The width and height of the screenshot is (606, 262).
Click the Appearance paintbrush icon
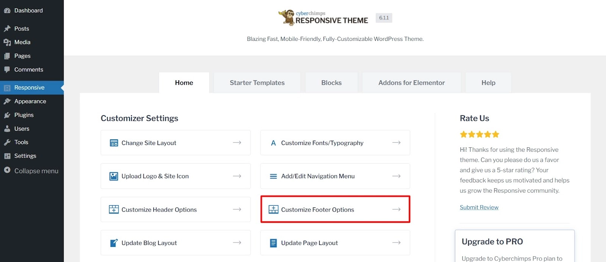tap(7, 101)
